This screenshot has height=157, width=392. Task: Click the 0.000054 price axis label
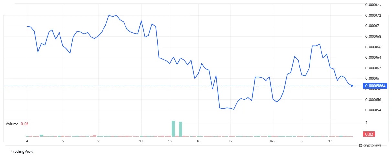(373, 110)
